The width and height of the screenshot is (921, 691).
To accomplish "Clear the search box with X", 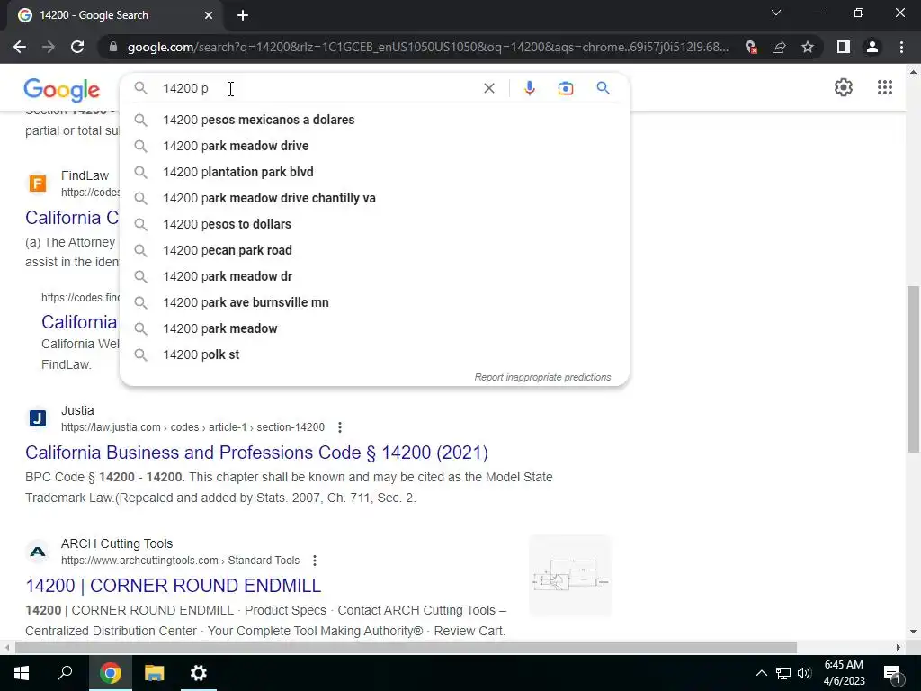I will (488, 88).
